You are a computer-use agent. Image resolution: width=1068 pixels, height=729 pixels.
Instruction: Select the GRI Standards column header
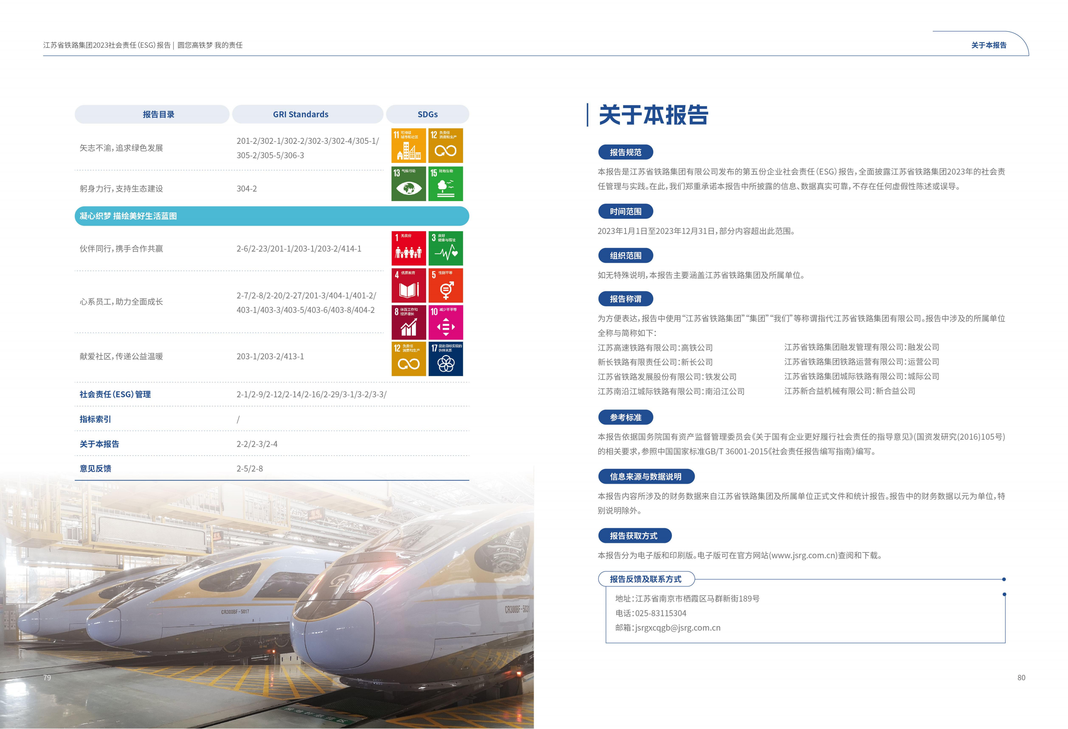(x=301, y=114)
